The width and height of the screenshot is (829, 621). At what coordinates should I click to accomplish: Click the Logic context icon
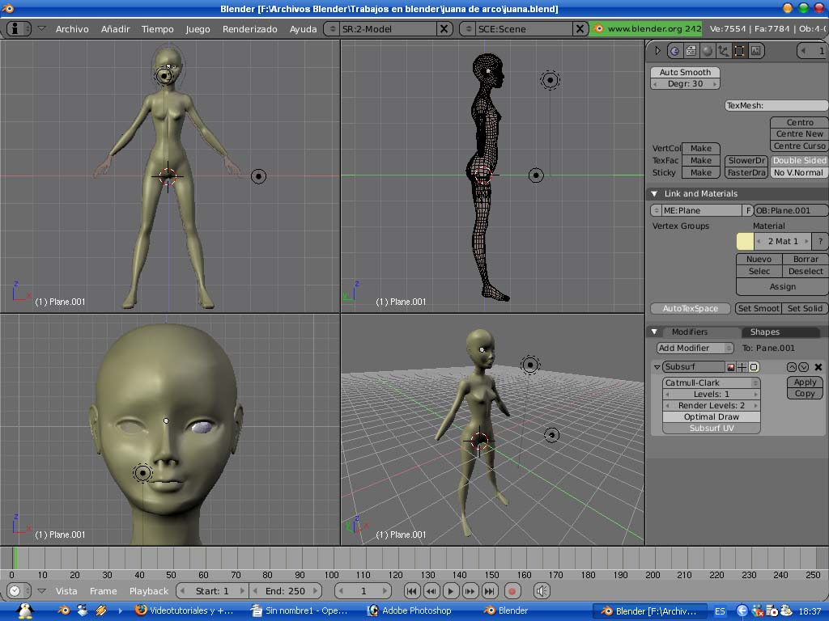[x=674, y=51]
